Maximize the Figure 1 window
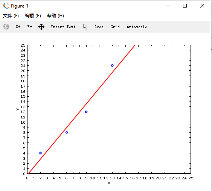The height and width of the screenshot is (191, 212). pyautogui.click(x=185, y=6)
